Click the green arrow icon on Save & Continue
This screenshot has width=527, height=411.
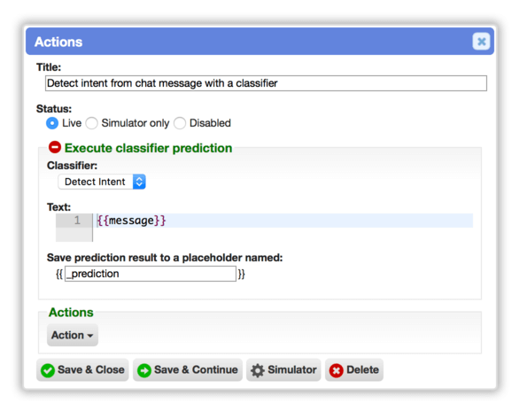click(x=144, y=370)
